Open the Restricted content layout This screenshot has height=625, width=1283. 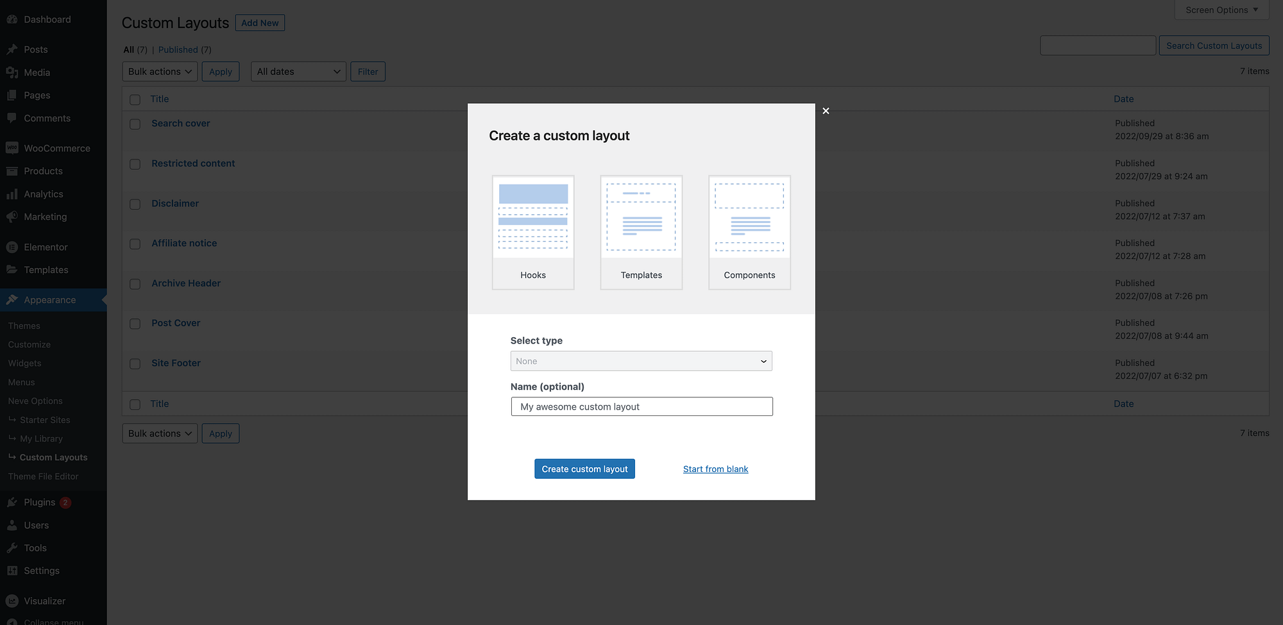click(x=193, y=163)
